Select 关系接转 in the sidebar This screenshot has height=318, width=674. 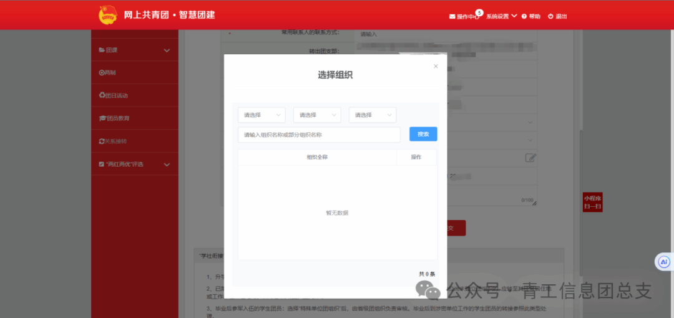point(113,141)
